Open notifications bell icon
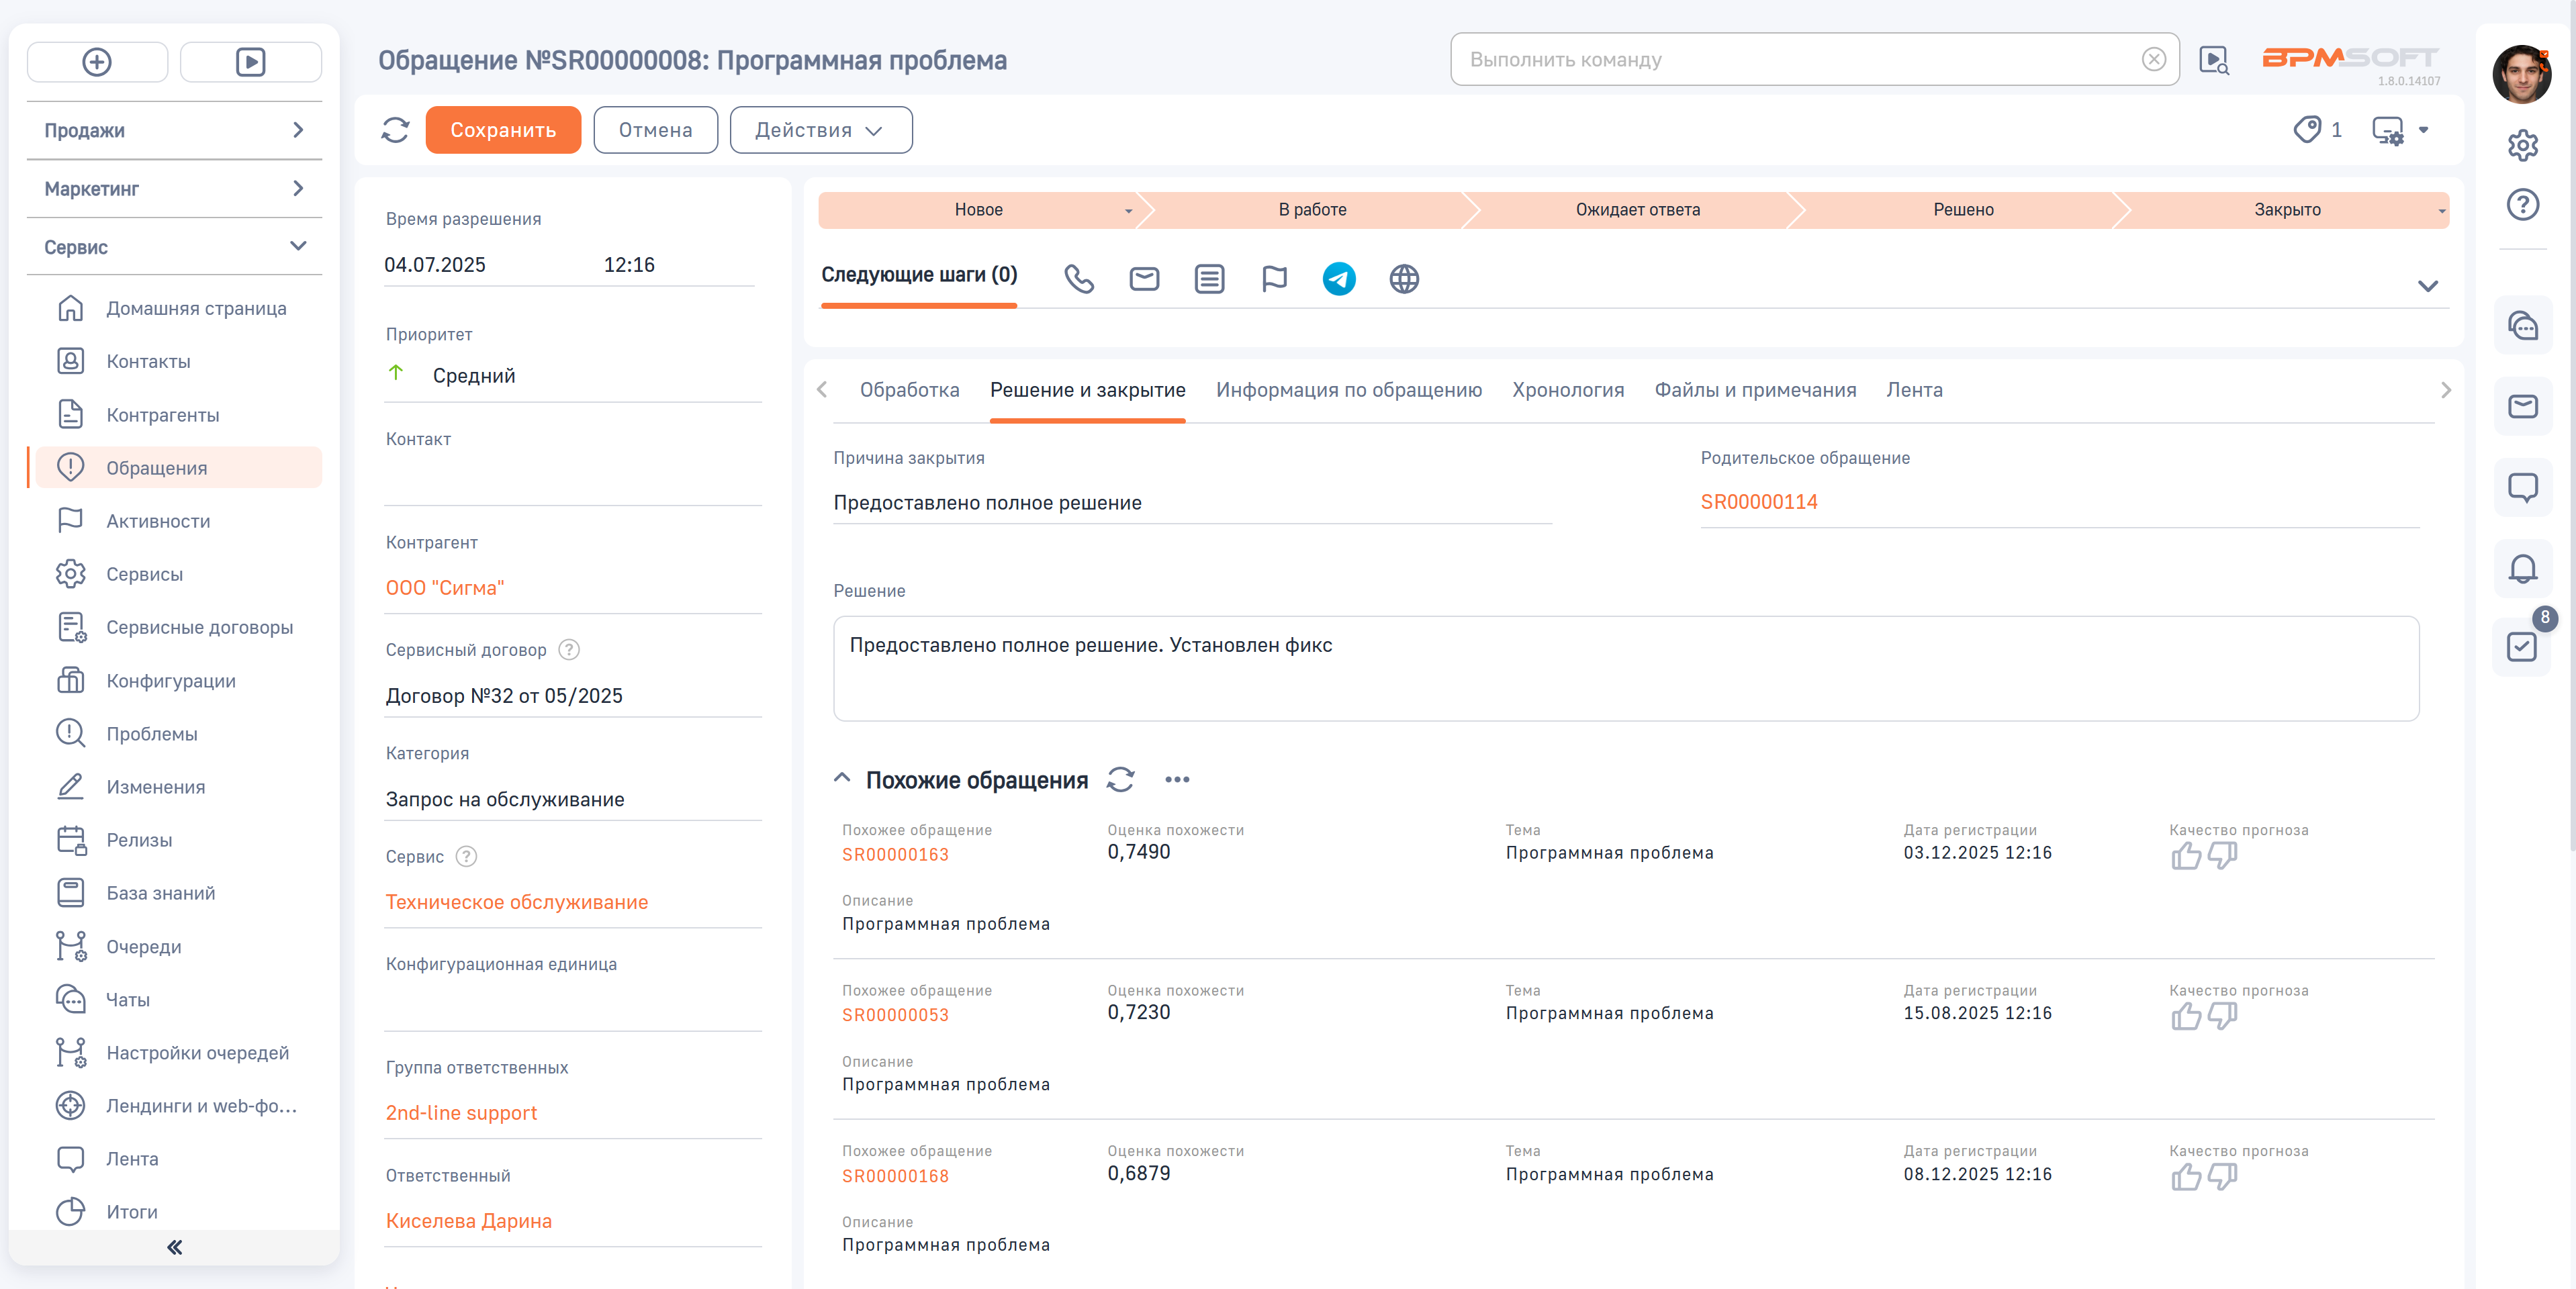This screenshot has height=1289, width=2576. [x=2522, y=568]
